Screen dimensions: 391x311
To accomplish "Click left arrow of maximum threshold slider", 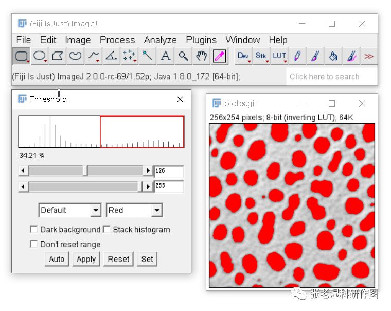I will 23,186.
